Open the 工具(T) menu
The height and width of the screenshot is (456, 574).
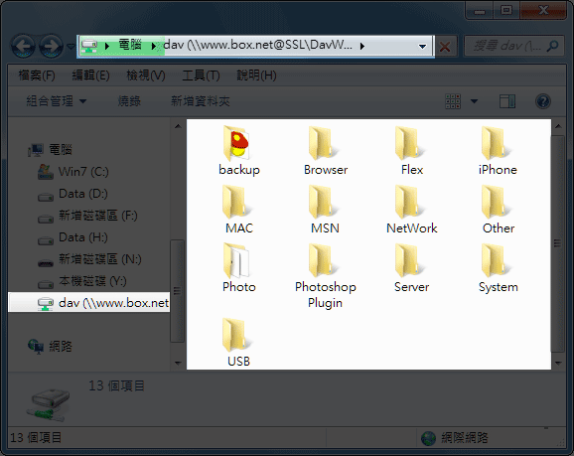pyautogui.click(x=201, y=76)
